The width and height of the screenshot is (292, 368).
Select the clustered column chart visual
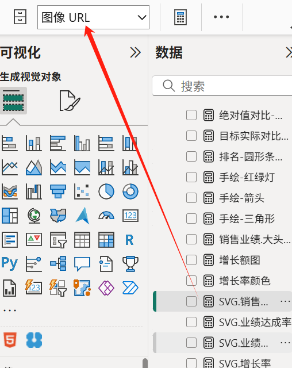click(x=82, y=143)
